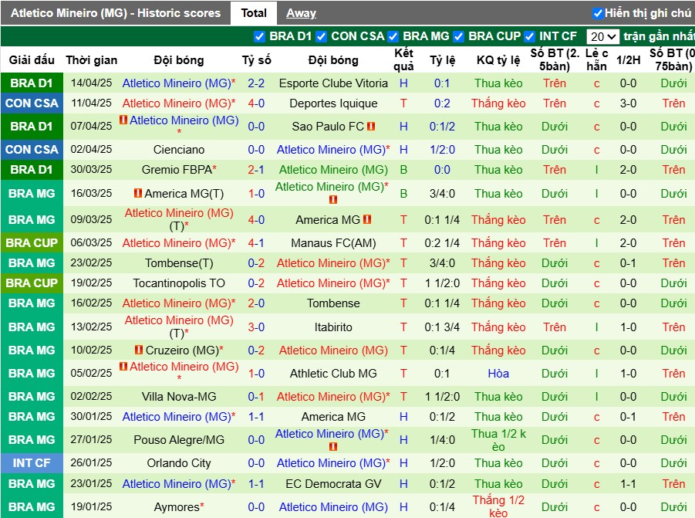Screen dimensions: 695x518
Task: Click odds 0:1 3/4 on Itabirito row
Action: 442,327
